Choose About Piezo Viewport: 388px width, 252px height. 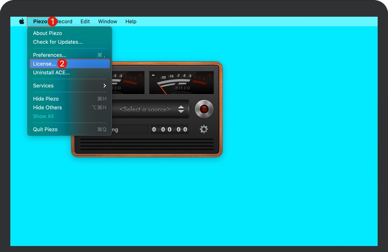point(70,33)
